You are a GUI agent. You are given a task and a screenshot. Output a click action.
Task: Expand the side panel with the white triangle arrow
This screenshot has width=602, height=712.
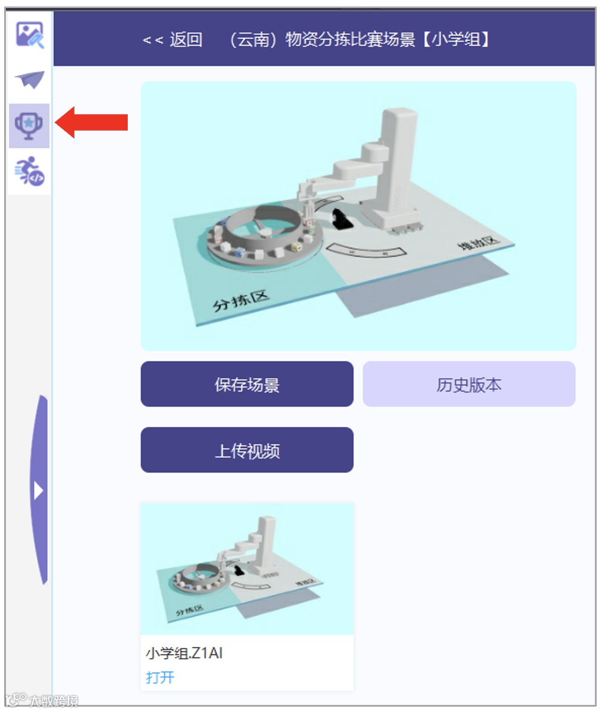pos(38,490)
